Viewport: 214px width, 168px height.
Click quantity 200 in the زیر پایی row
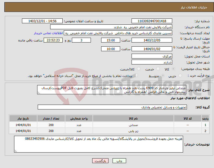51,131
